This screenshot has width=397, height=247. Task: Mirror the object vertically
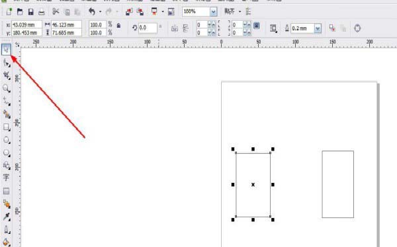tap(185, 28)
